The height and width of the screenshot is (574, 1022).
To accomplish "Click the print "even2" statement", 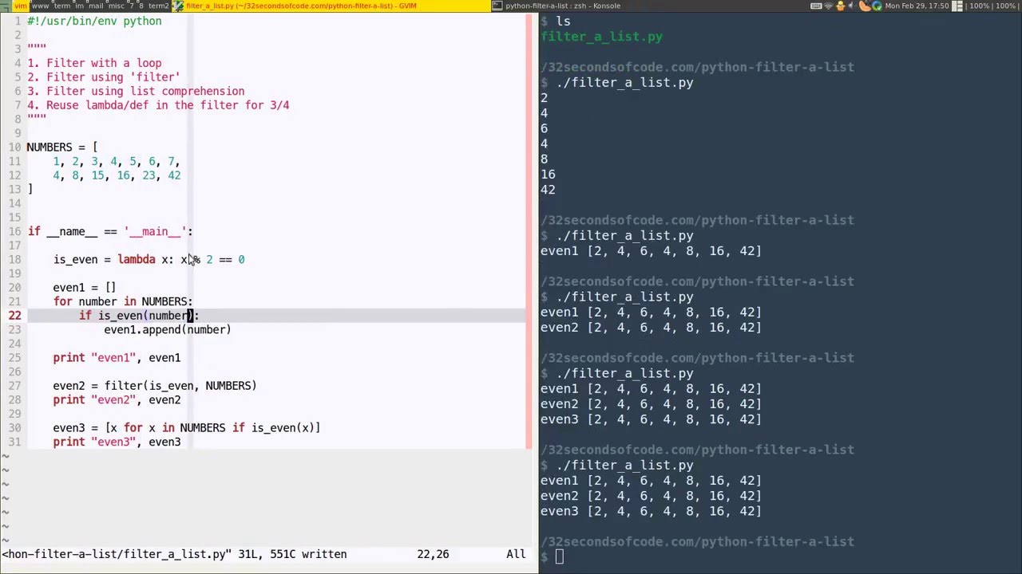I will [117, 400].
